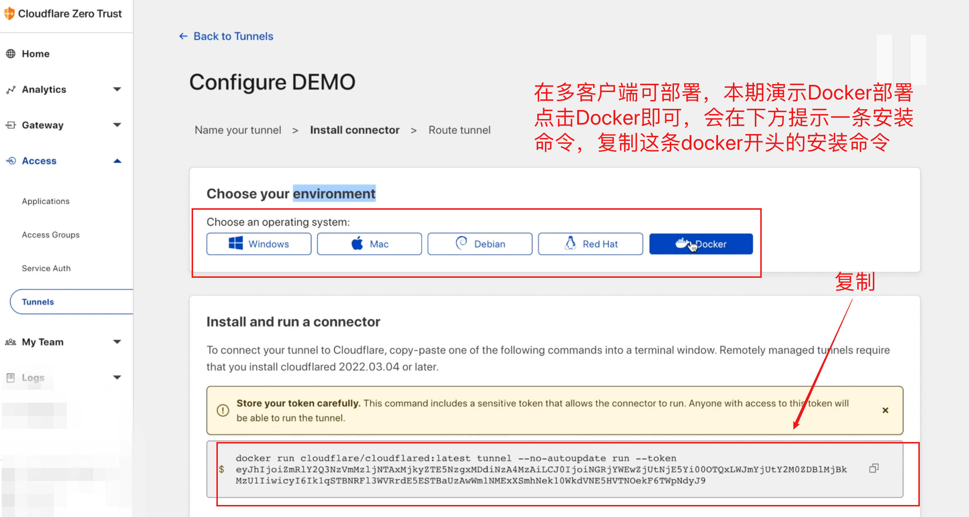
Task: Click the Home globe icon in sidebar
Action: click(x=11, y=54)
